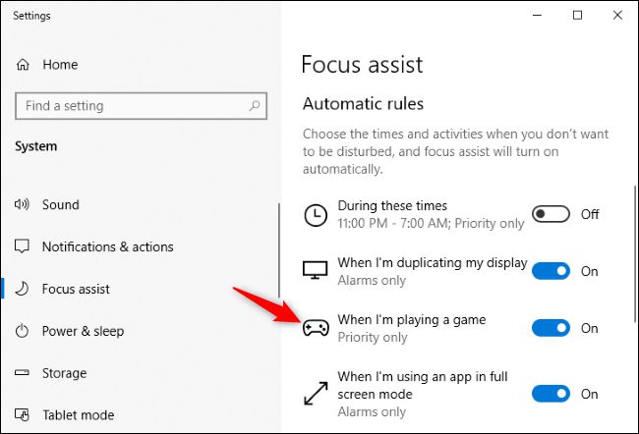Minimize the Settings window

538,16
